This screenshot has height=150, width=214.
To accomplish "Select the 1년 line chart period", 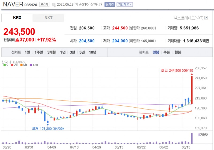I will click(63, 52).
